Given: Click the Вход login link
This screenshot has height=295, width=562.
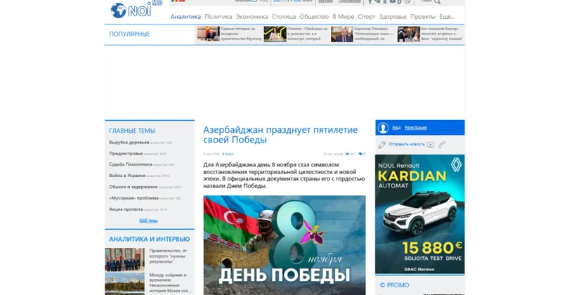Looking at the screenshot, I should [396, 128].
